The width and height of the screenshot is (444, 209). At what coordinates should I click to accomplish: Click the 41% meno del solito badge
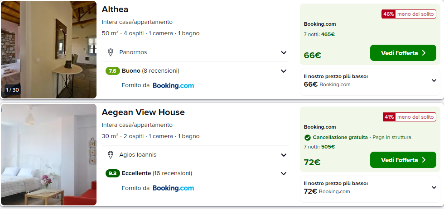409,117
